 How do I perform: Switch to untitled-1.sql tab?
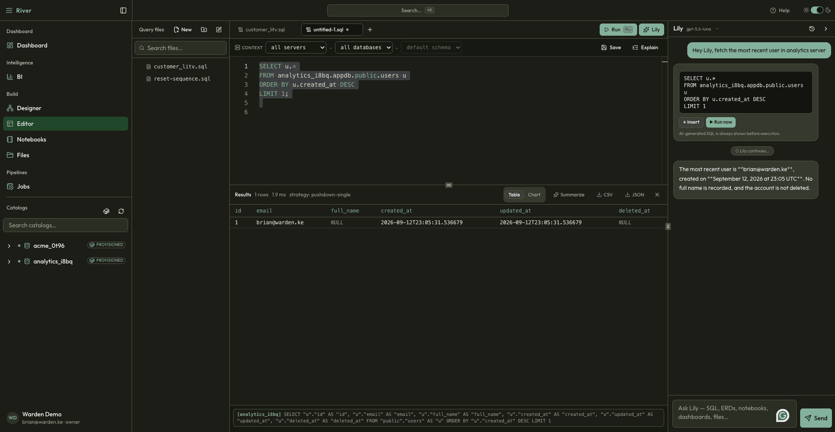click(x=332, y=30)
